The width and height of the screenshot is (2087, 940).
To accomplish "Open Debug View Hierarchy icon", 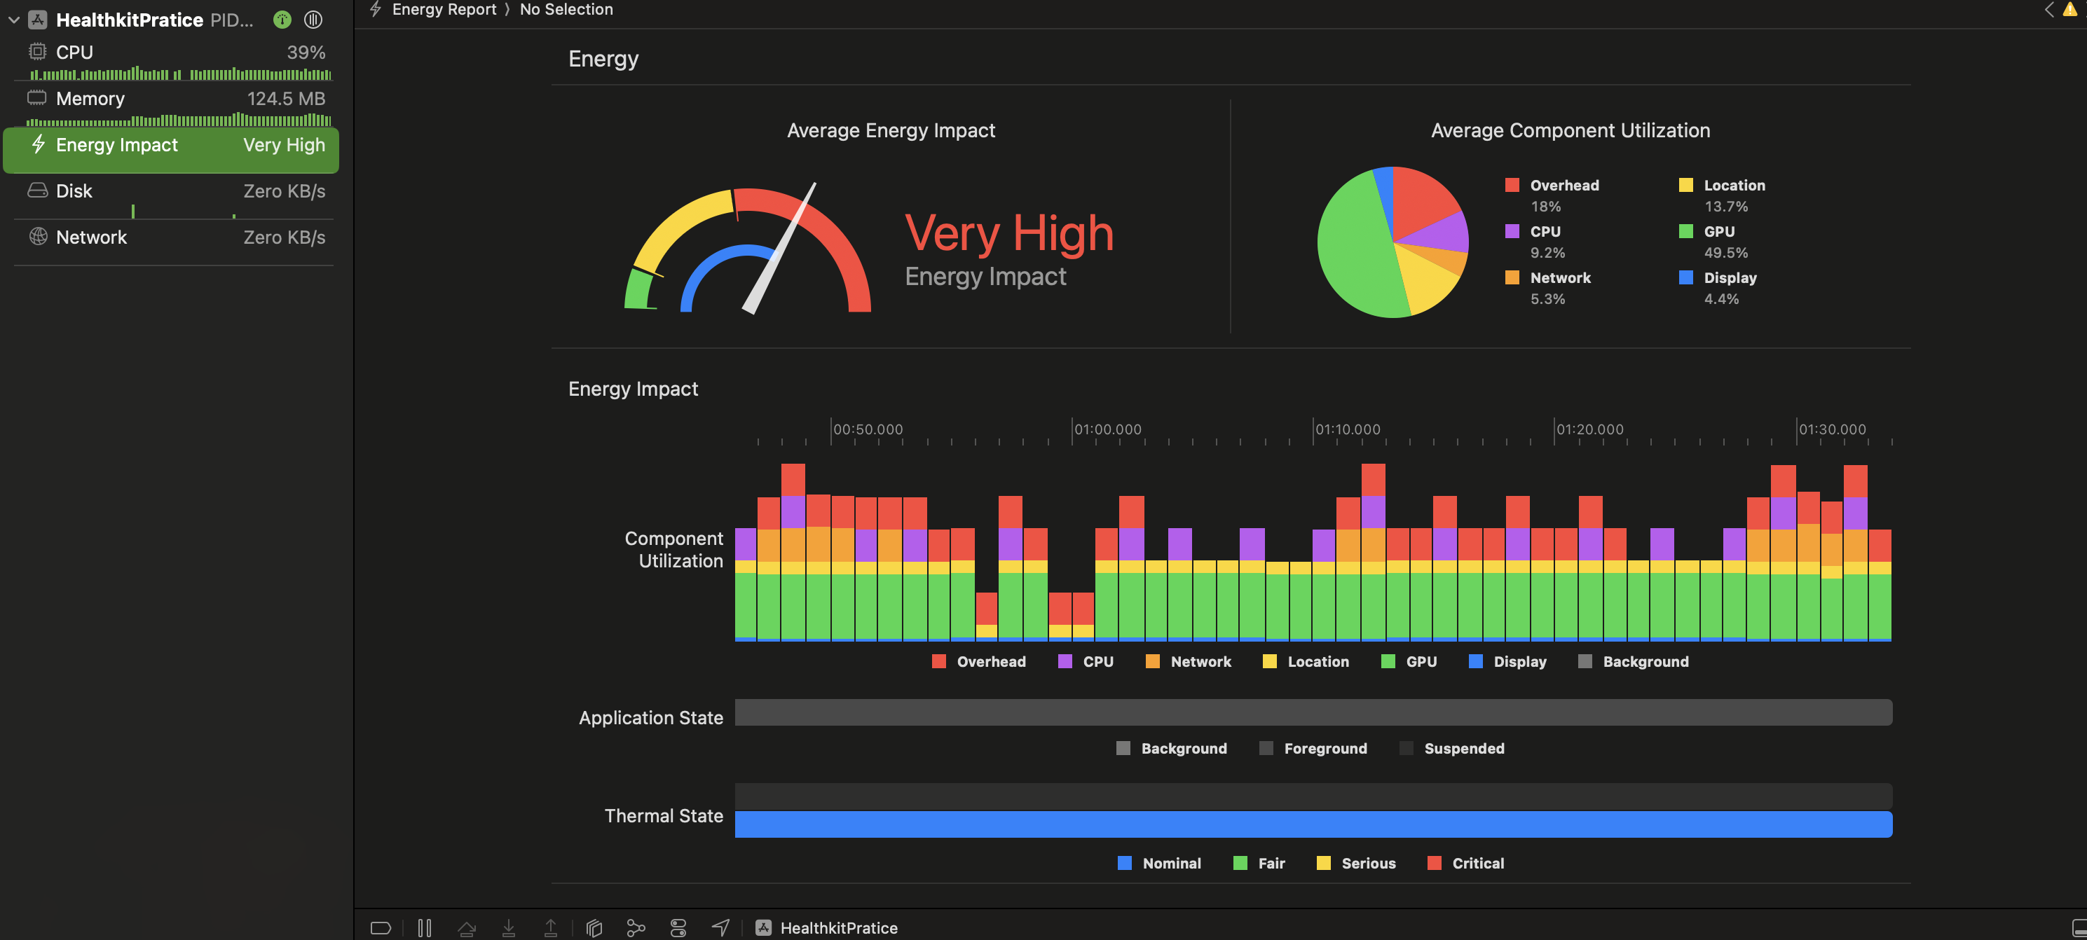I will click(x=594, y=928).
